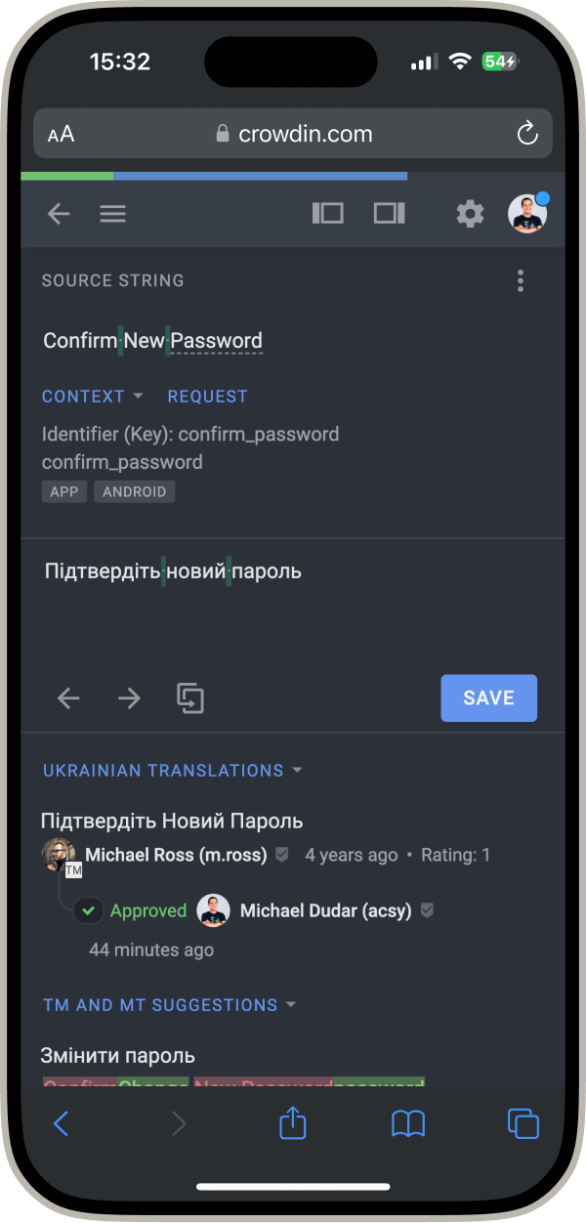Click the Save button

point(488,697)
